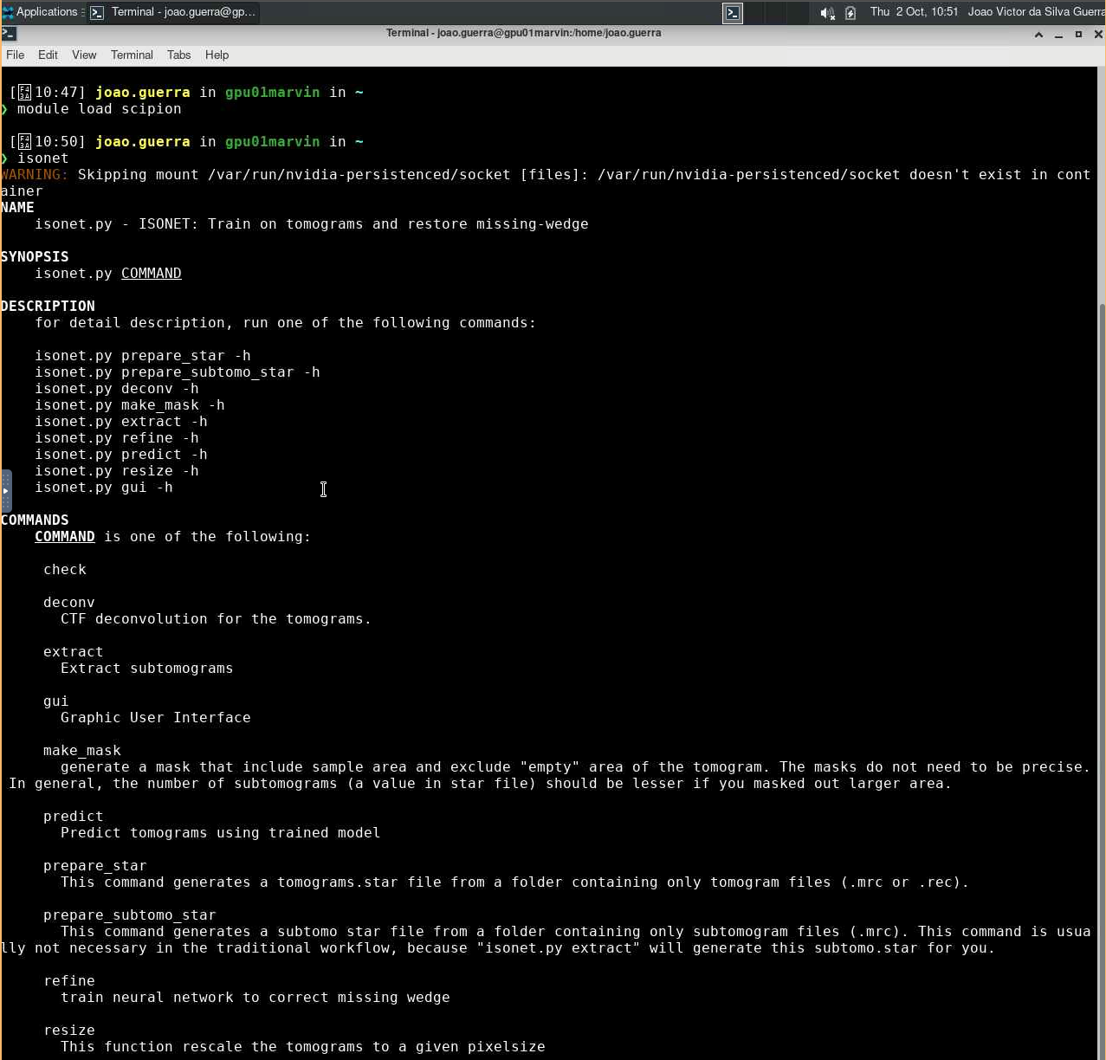Open the File menu
This screenshot has height=1060, width=1106.
[x=16, y=55]
